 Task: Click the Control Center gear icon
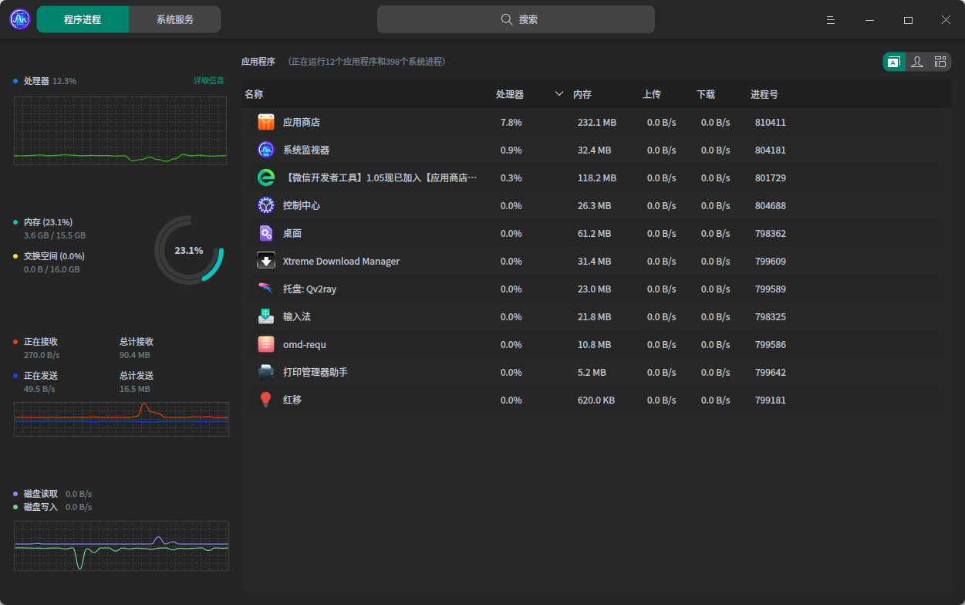coord(266,205)
